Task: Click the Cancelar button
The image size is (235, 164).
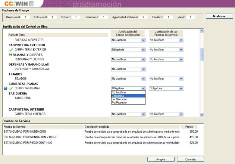Action: [x=190, y=159]
